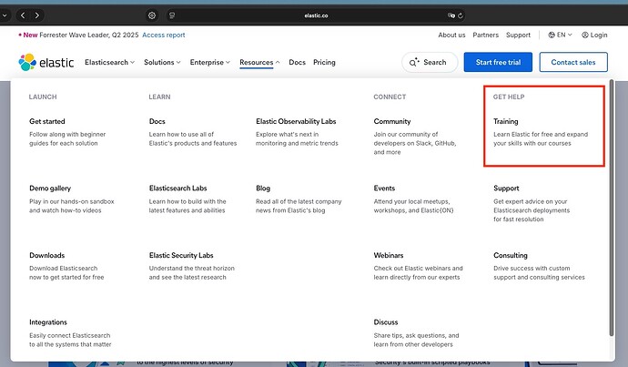Click 'Attend your local meetups,' text
Screen dimensions: 628x367
tap(411, 201)
